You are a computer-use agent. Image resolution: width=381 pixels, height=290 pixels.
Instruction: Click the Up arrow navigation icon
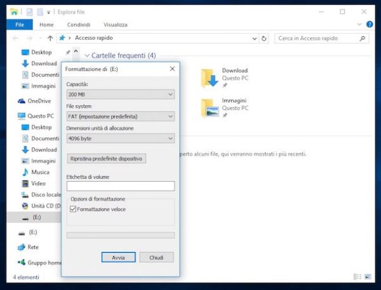[50, 39]
